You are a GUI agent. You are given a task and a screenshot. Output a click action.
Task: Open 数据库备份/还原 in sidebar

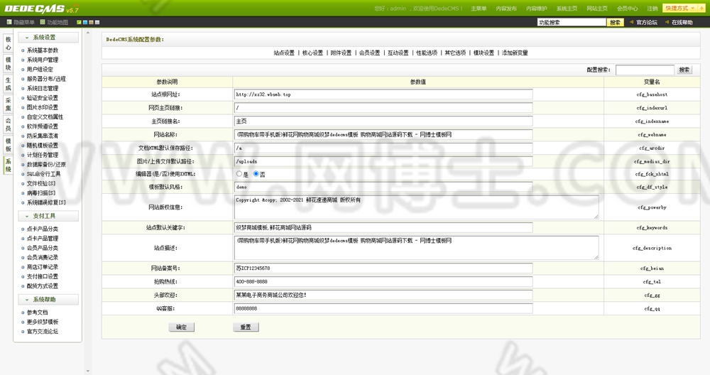[x=46, y=164]
